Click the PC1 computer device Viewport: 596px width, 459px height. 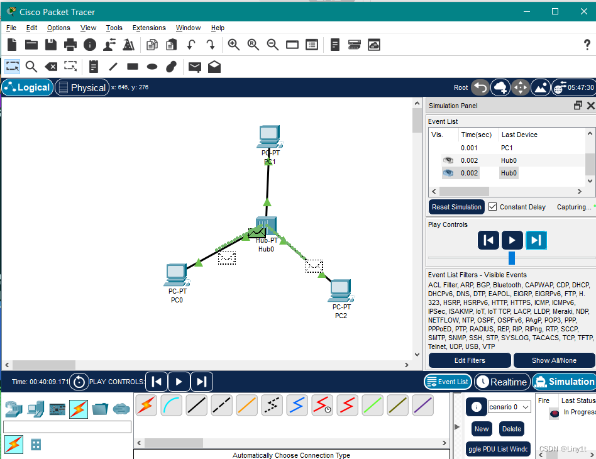[269, 136]
